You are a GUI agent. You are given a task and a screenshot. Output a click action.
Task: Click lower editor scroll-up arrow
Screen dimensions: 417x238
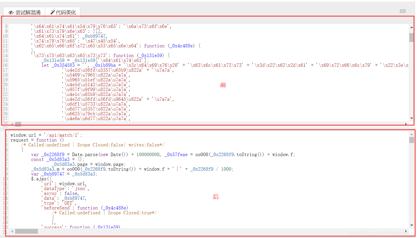(x=411, y=134)
